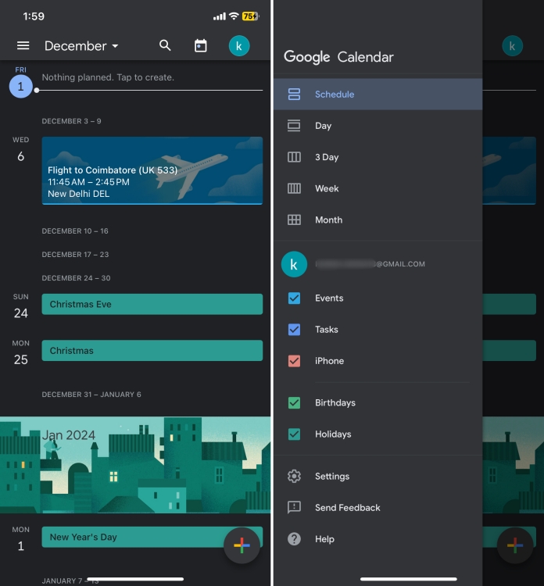
Task: Tap the MON 1 January date label
Action: [x=20, y=539]
